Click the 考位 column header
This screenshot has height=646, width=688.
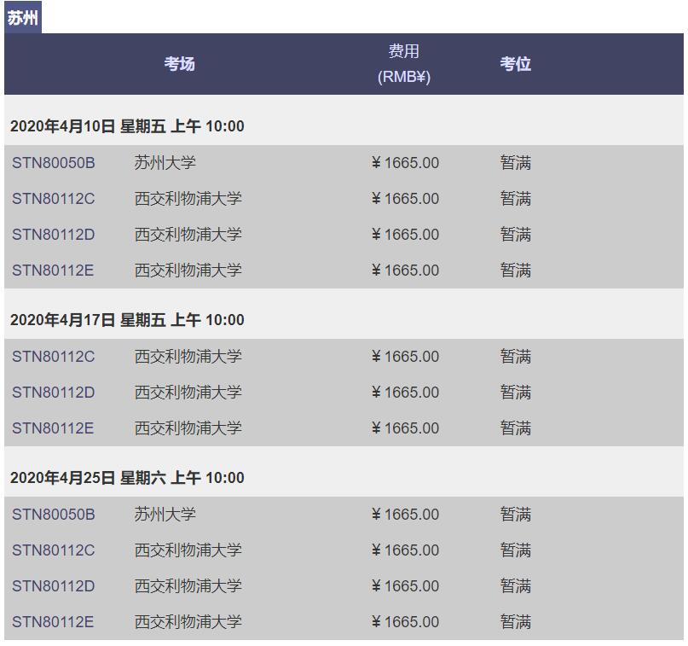[x=515, y=64]
